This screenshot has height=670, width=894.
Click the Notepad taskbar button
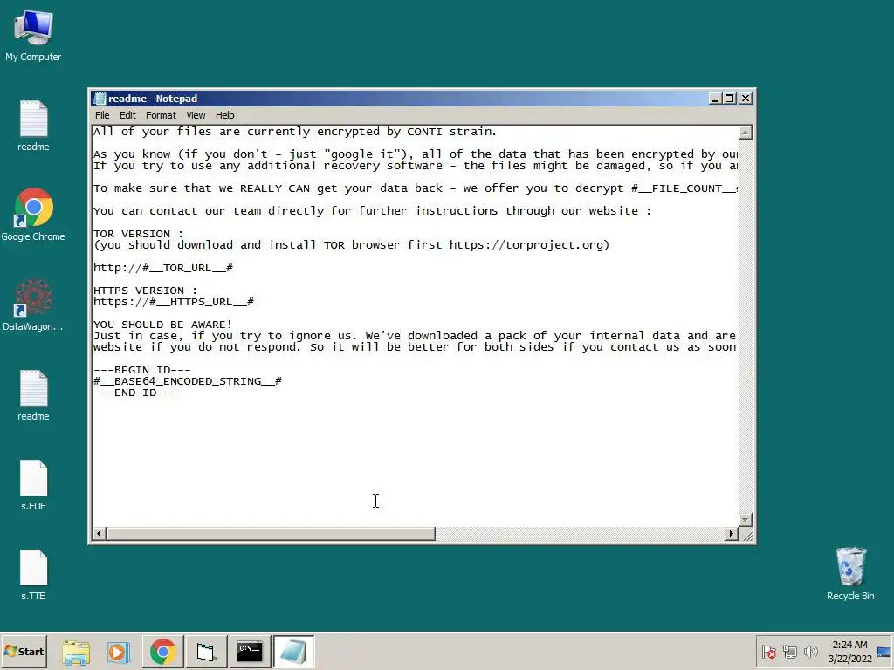click(293, 651)
